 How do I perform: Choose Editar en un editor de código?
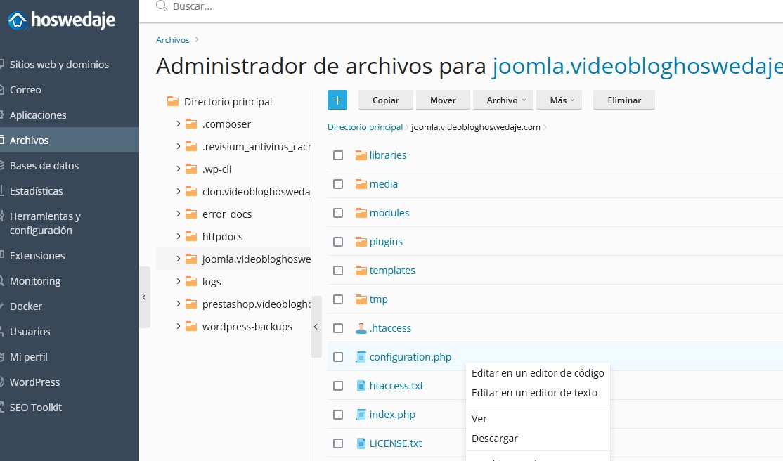[537, 373]
